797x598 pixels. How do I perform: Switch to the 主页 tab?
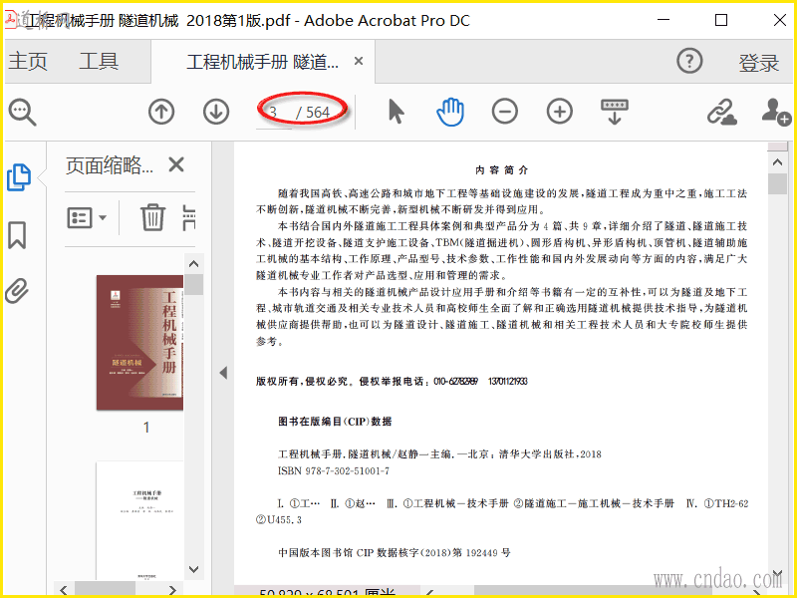pyautogui.click(x=28, y=62)
